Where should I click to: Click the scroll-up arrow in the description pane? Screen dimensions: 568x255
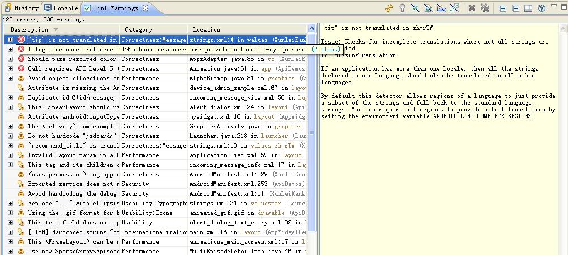(562, 28)
